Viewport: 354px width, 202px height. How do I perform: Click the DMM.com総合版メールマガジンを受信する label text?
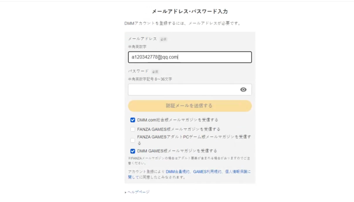178,120
